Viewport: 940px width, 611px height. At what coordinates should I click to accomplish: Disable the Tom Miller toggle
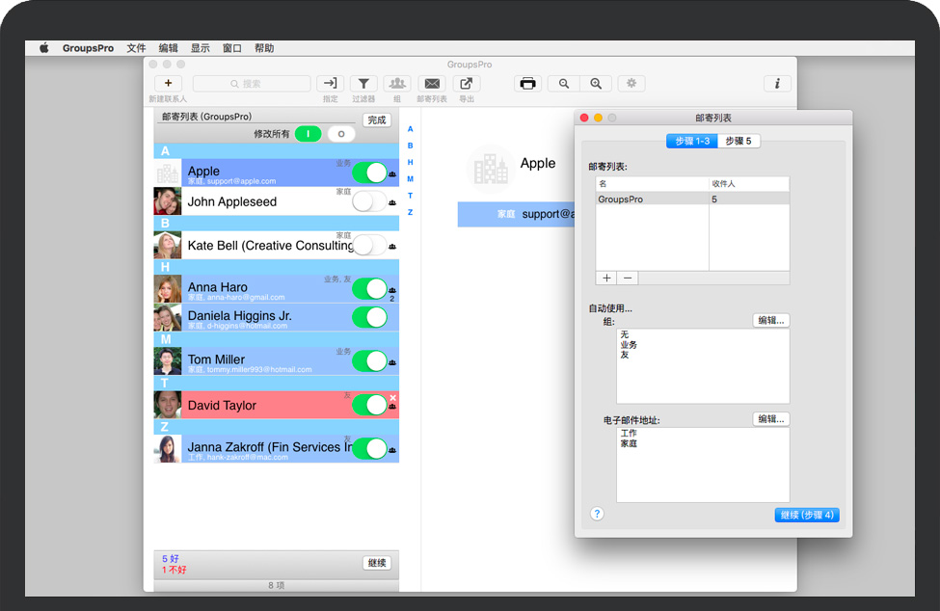[369, 361]
